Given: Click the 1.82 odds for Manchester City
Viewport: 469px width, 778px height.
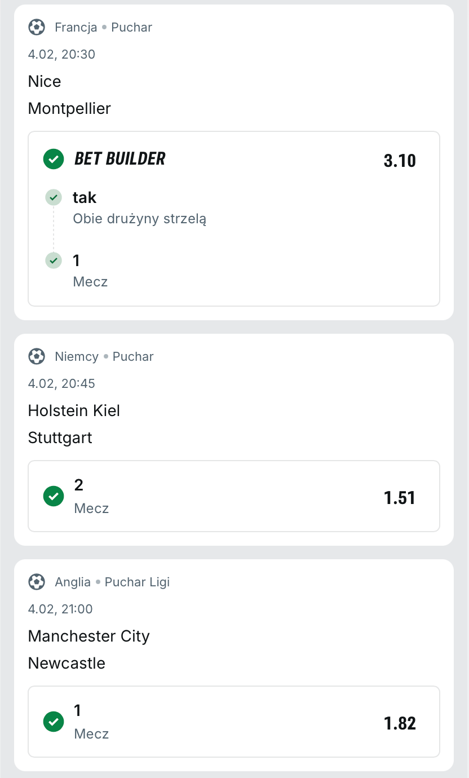Looking at the screenshot, I should coord(400,723).
